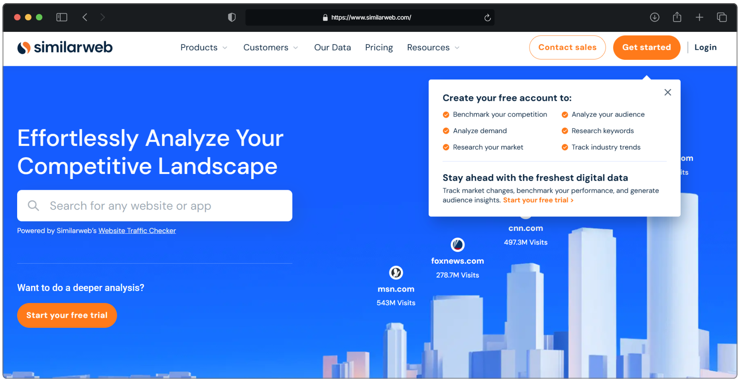The image size is (742, 384).
Task: Open the Safari share icon
Action: (x=677, y=17)
